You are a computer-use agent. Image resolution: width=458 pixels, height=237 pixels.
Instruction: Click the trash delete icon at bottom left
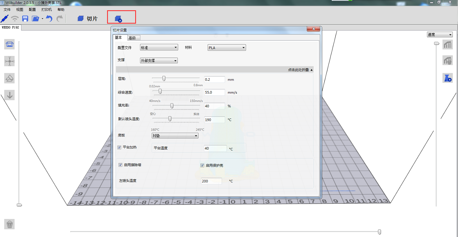(10, 224)
